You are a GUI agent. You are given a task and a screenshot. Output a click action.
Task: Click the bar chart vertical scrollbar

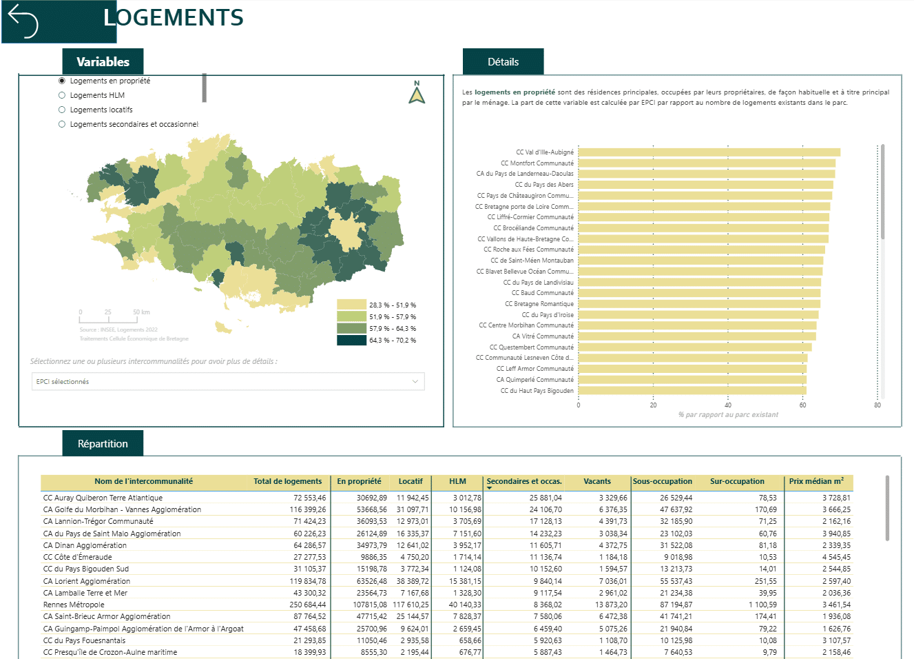(882, 192)
